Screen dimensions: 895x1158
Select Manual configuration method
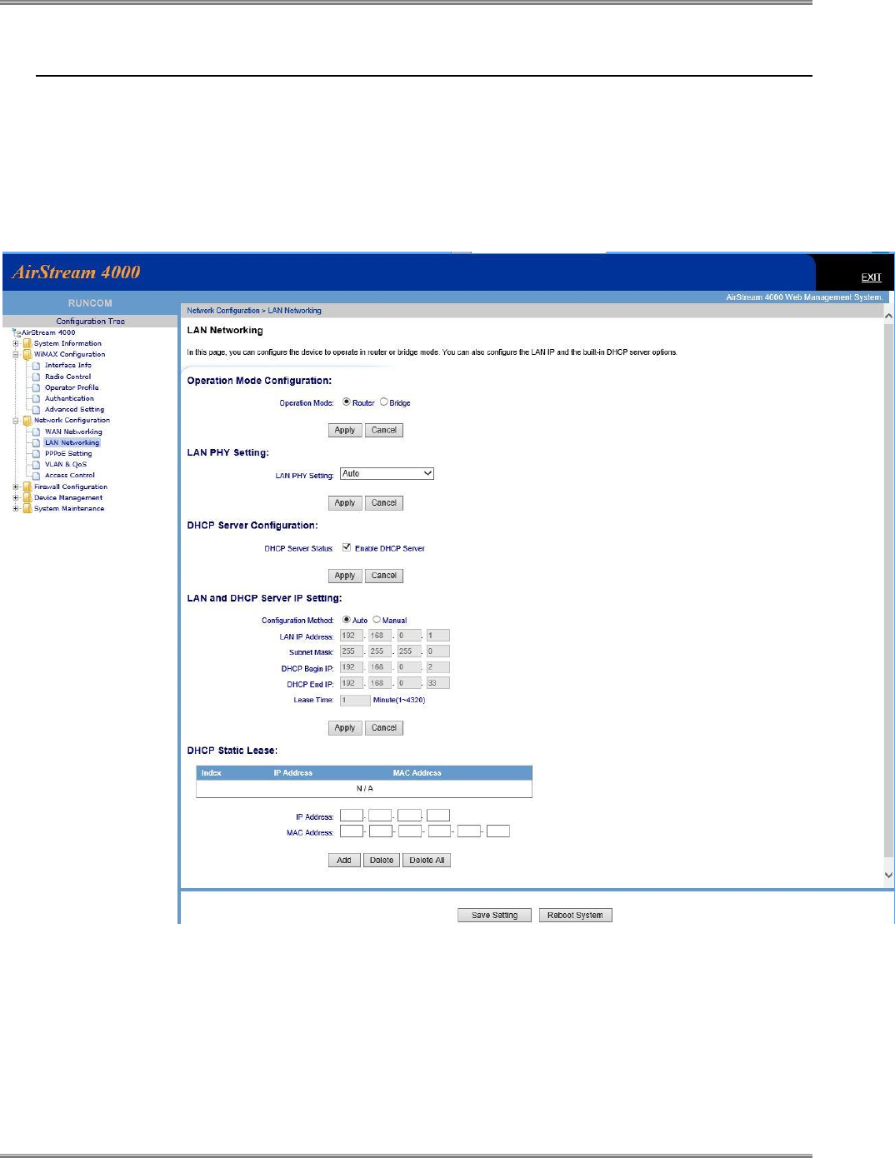pos(377,619)
